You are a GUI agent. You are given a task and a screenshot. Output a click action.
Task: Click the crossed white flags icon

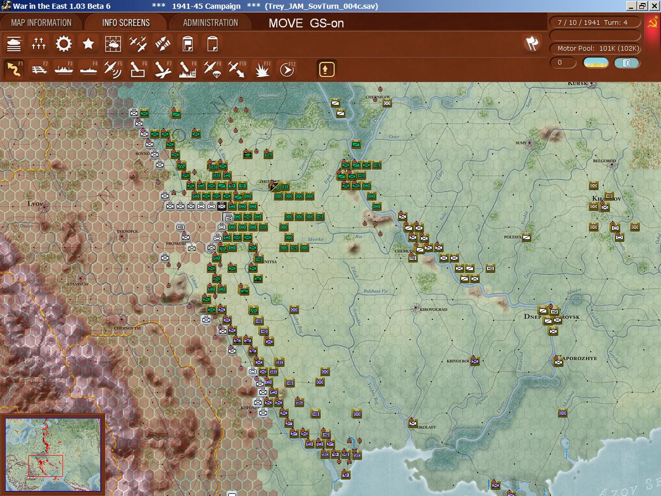click(x=532, y=43)
